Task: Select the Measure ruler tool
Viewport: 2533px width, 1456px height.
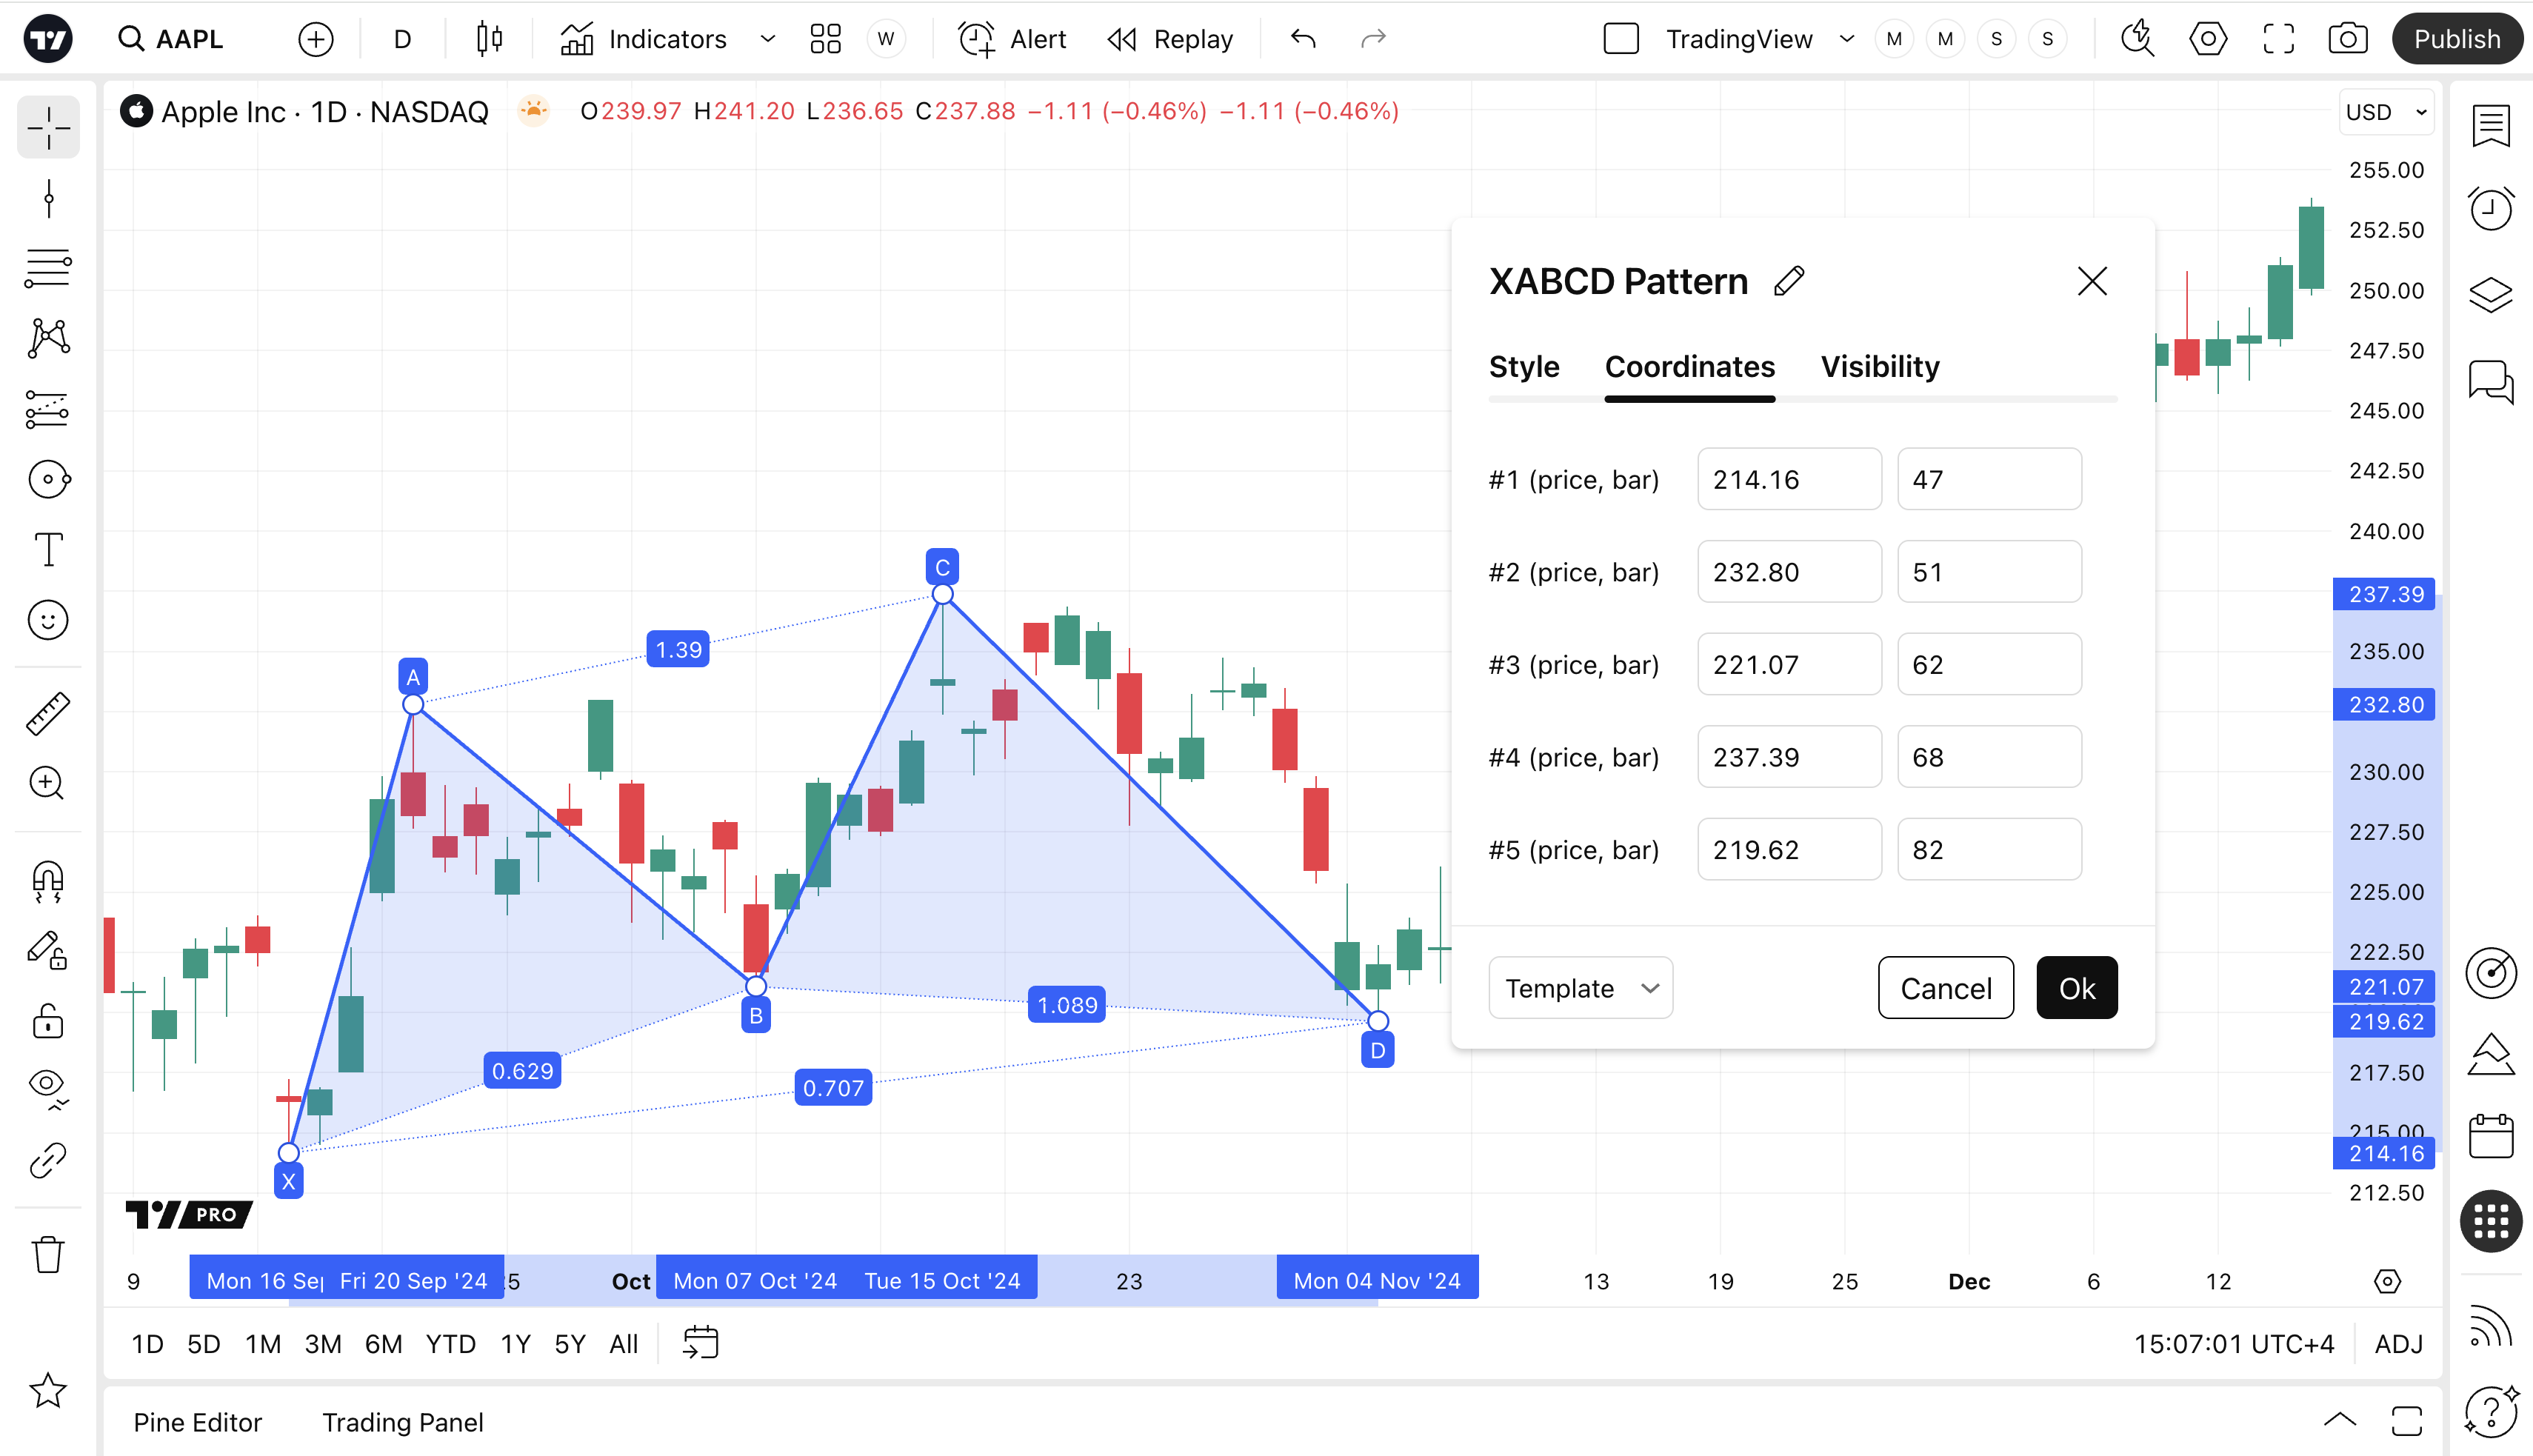Action: [x=48, y=713]
